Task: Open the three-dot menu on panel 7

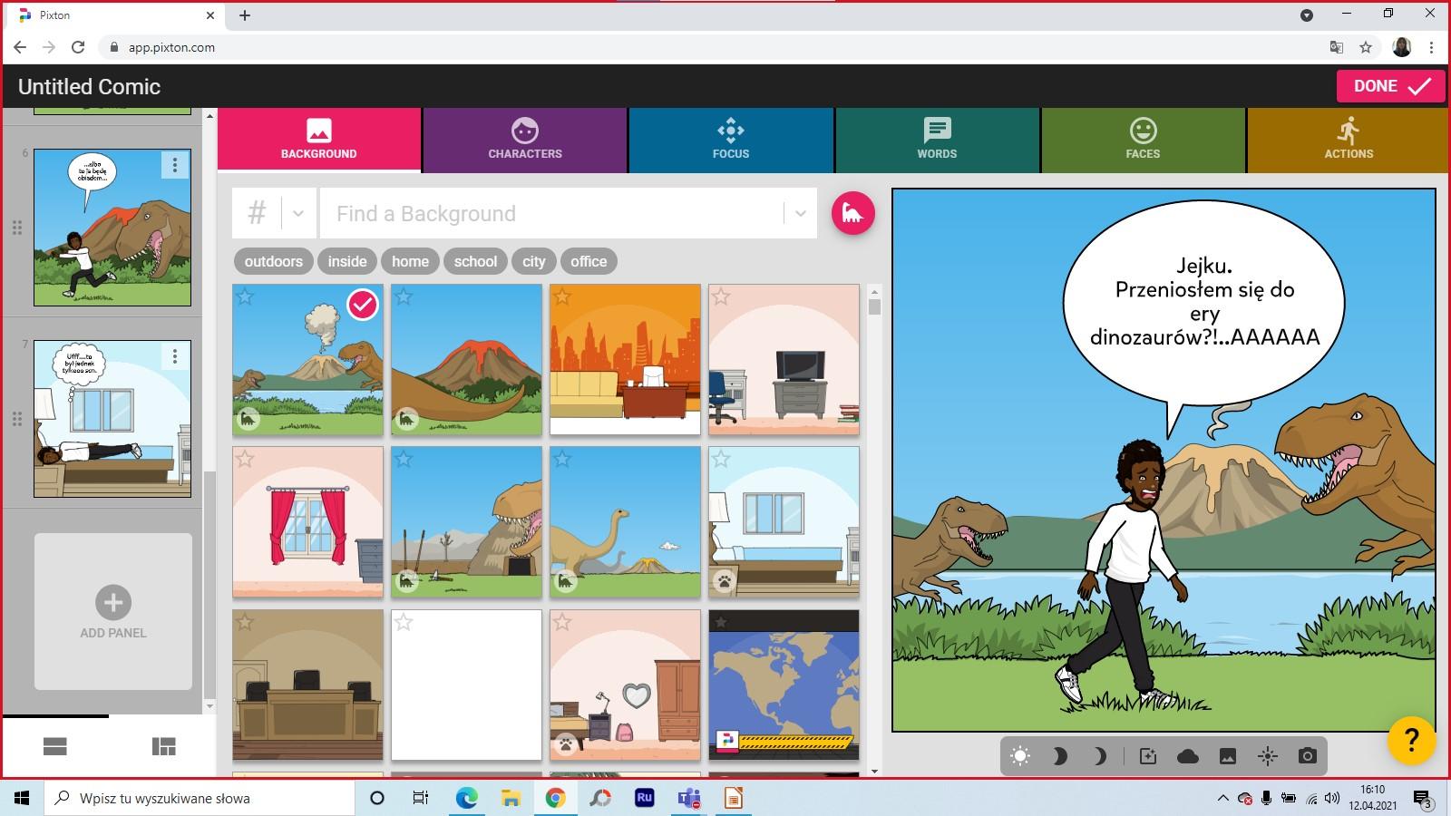Action: tap(175, 356)
